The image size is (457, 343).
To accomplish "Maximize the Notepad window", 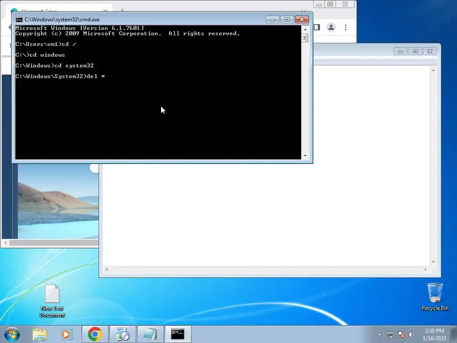I will [415, 51].
